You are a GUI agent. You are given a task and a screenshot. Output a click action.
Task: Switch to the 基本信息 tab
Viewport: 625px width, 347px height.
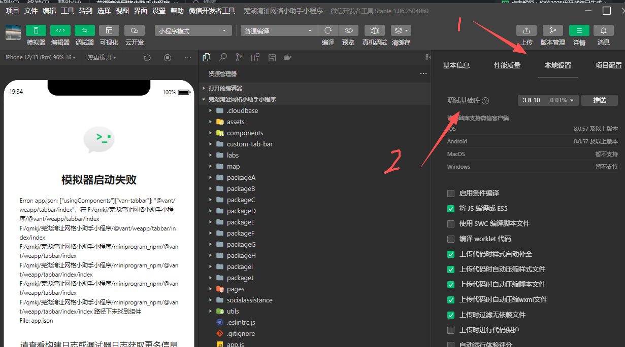pyautogui.click(x=456, y=65)
